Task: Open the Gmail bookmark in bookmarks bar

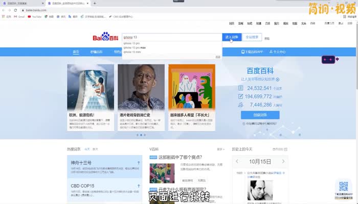Action: (19, 16)
